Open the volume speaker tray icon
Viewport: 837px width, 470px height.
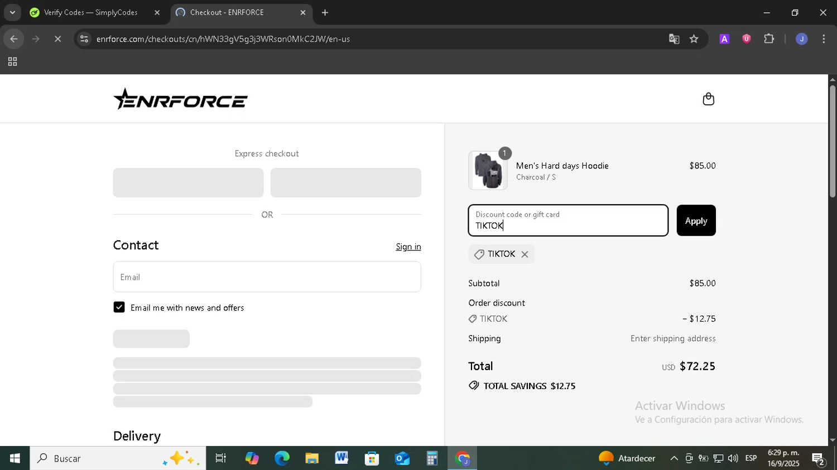[x=733, y=458]
